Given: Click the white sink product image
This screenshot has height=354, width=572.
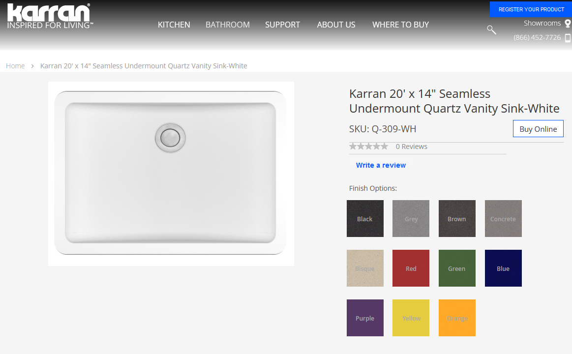Looking at the screenshot, I should [x=171, y=174].
